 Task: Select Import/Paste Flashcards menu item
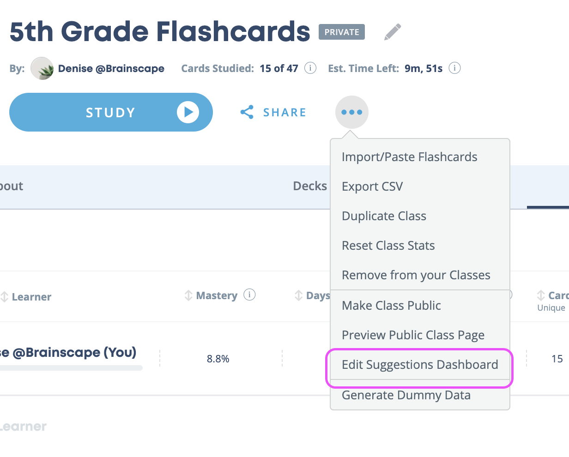(410, 157)
